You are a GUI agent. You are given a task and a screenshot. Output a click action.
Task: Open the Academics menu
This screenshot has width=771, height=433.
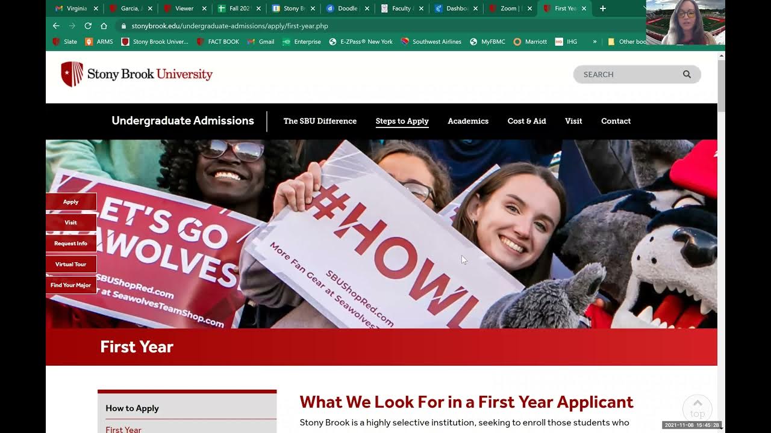pyautogui.click(x=468, y=121)
